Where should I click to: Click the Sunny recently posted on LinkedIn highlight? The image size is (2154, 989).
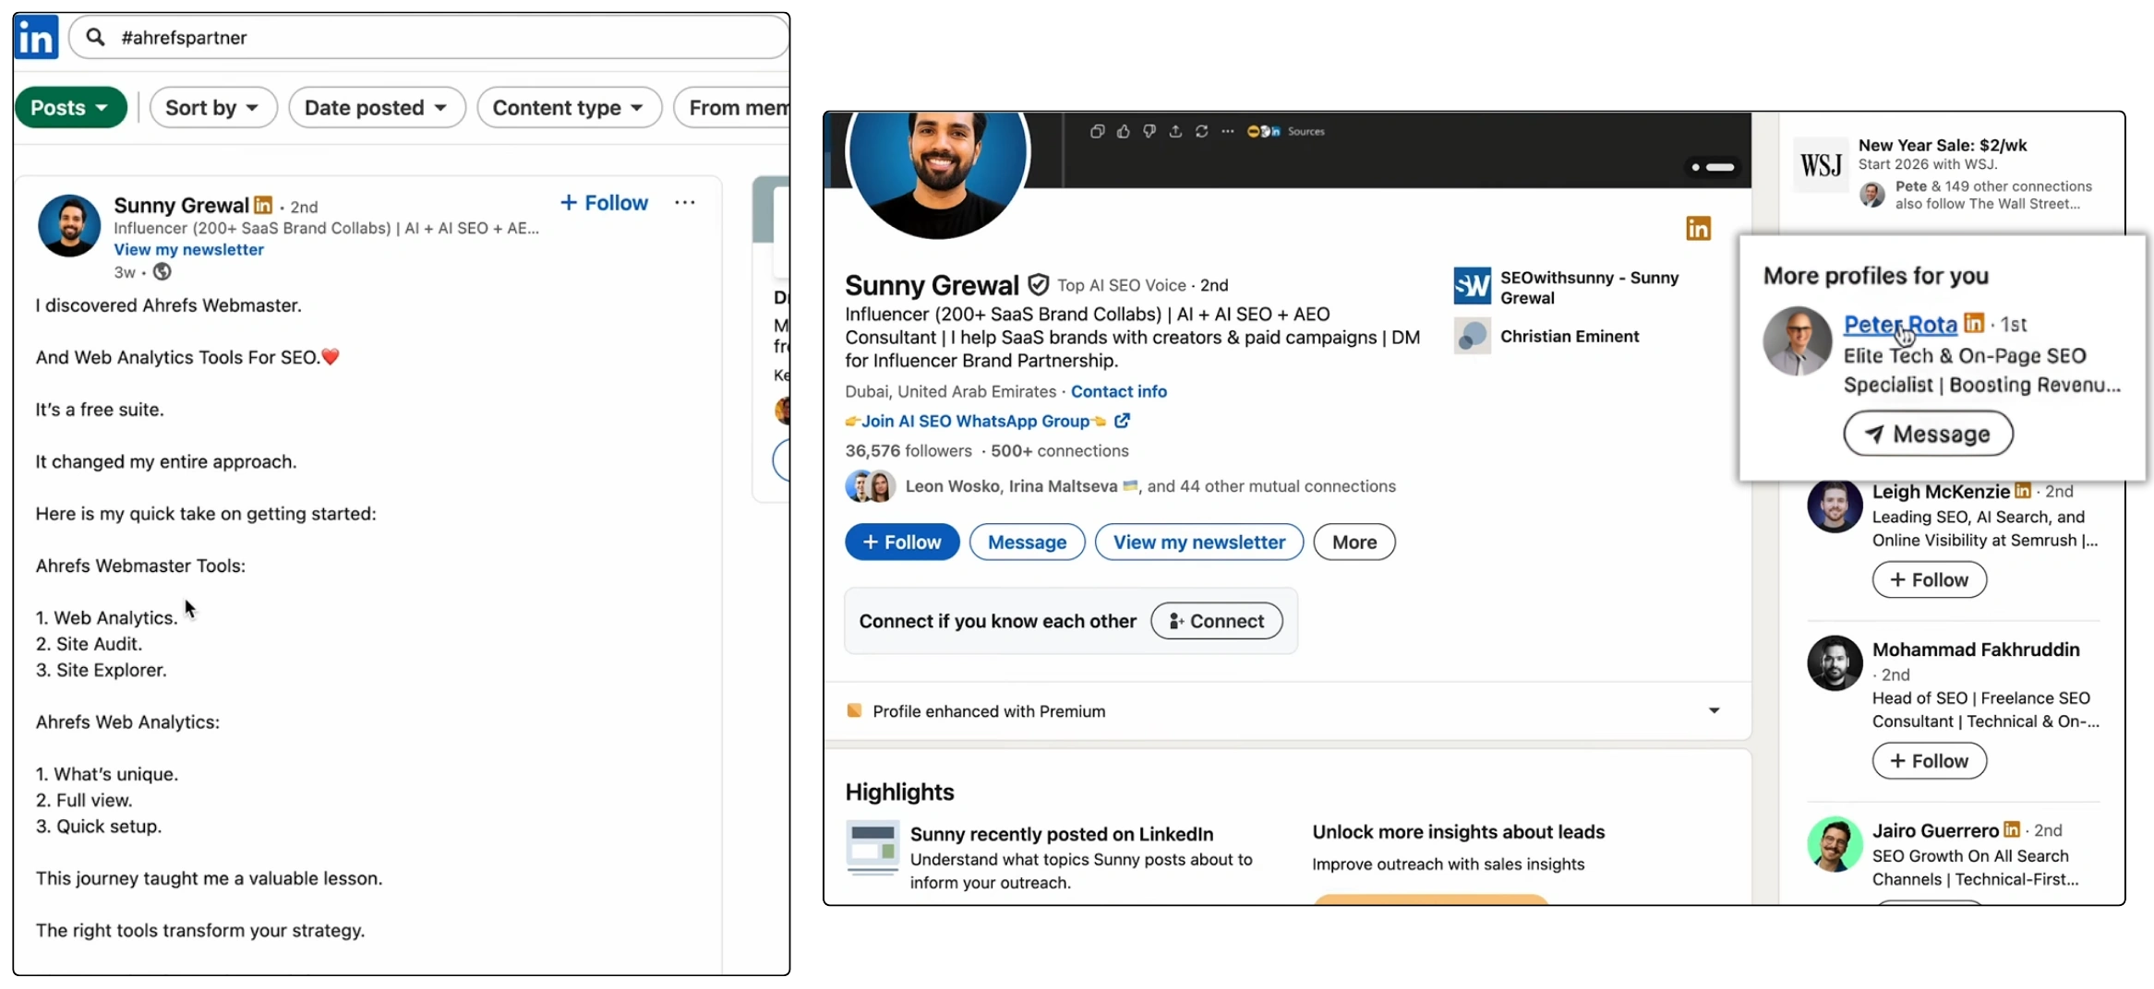tap(1062, 834)
